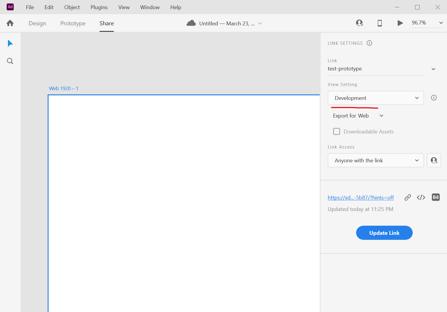The image size is (447, 312).
Task: Copy the link using the chain icon
Action: click(x=407, y=197)
